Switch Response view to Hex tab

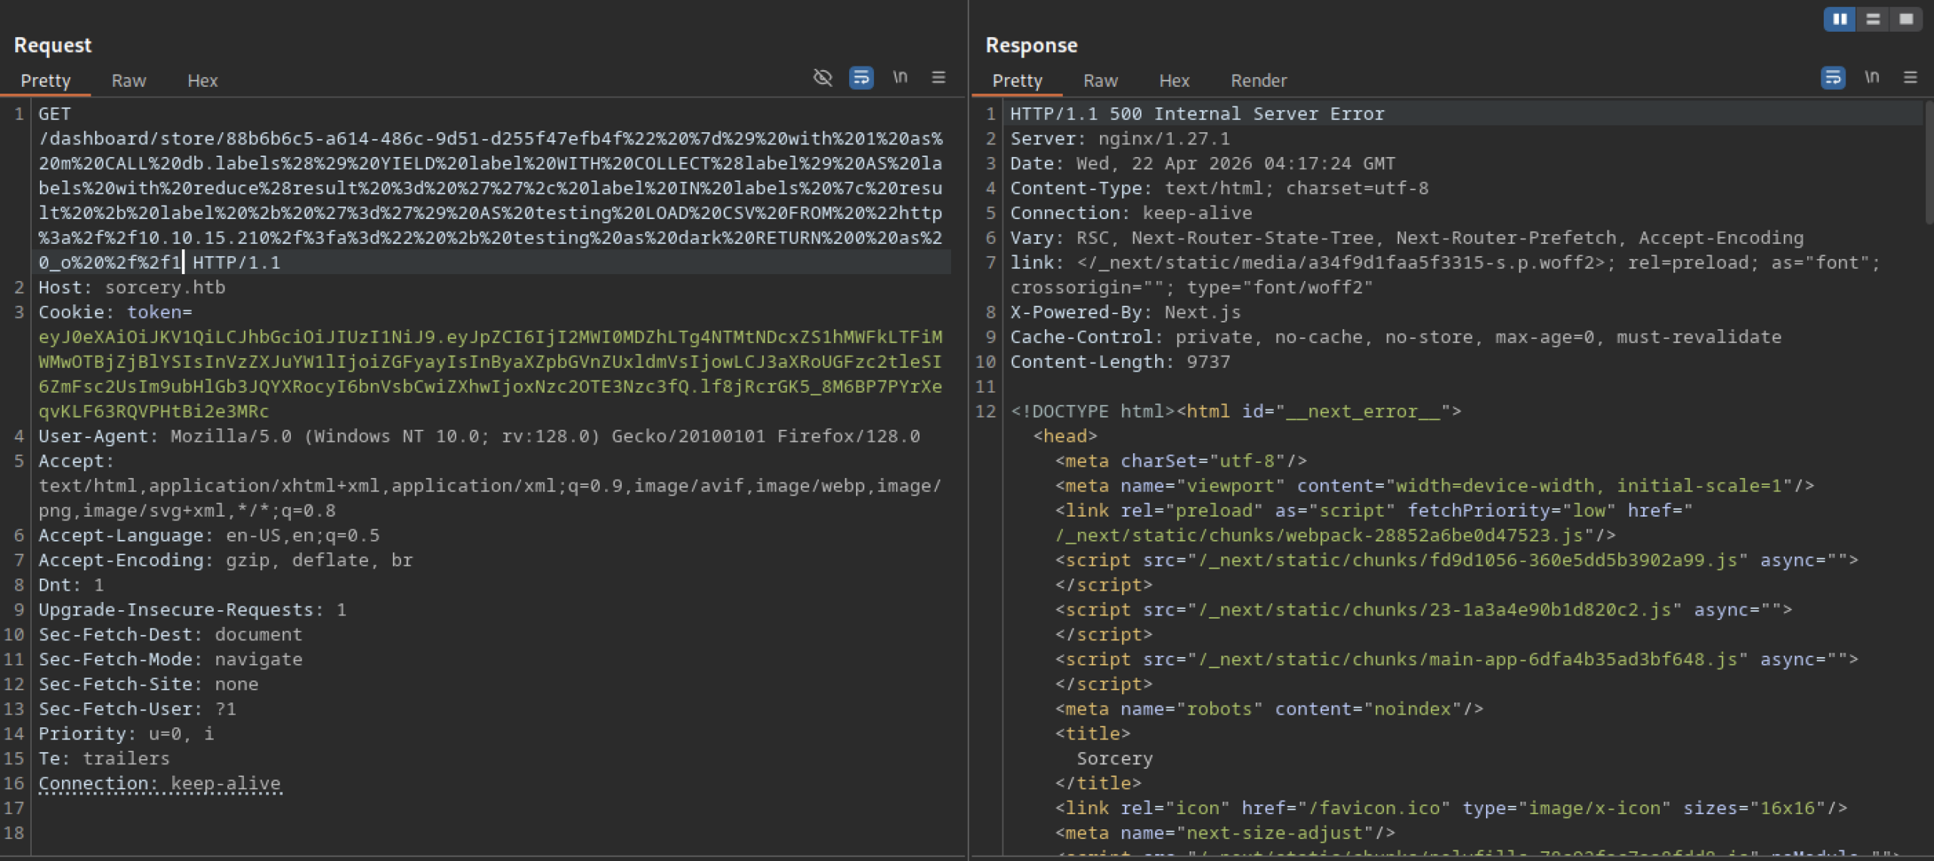[1173, 81]
